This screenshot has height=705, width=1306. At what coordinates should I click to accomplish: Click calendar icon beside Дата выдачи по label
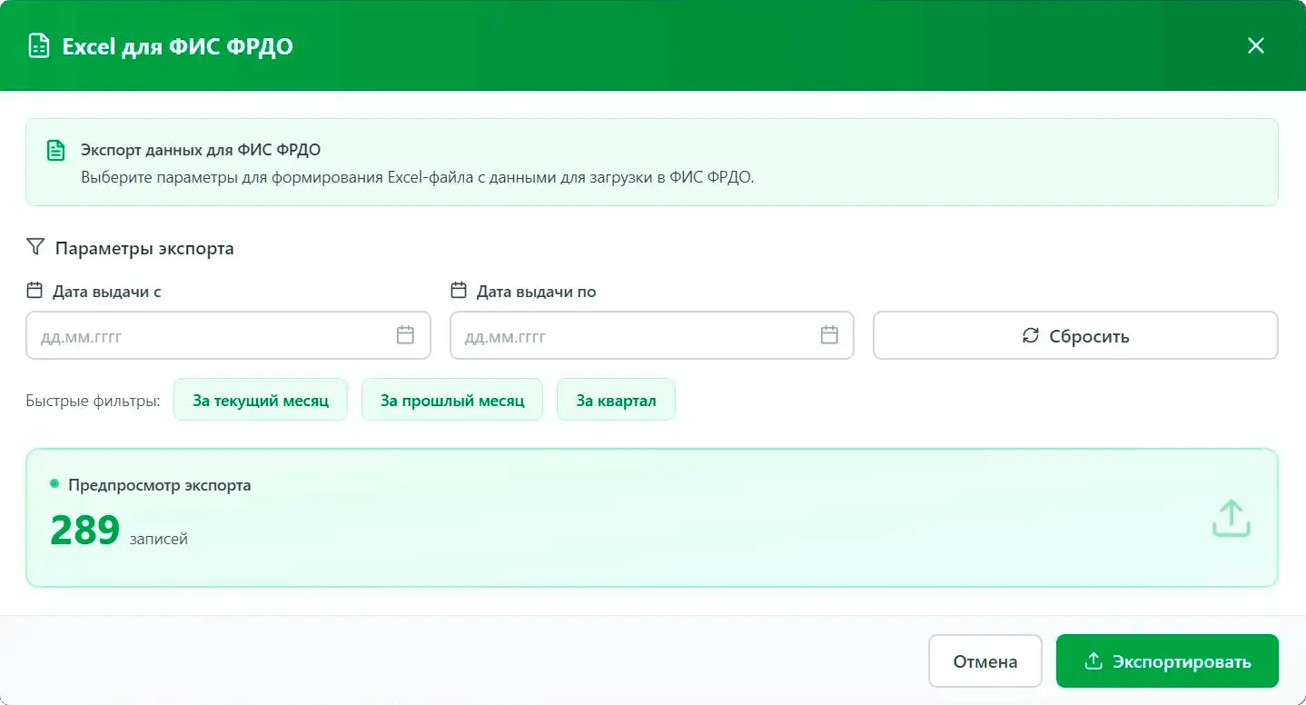coord(459,291)
